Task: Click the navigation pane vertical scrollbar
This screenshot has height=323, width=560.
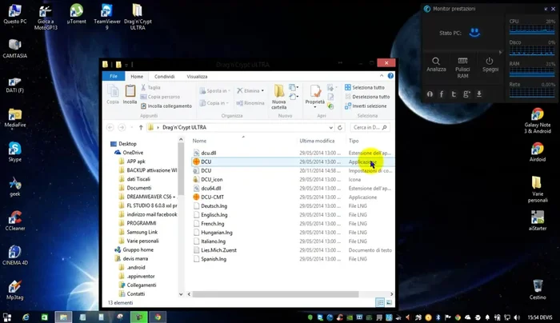Action: [181, 169]
